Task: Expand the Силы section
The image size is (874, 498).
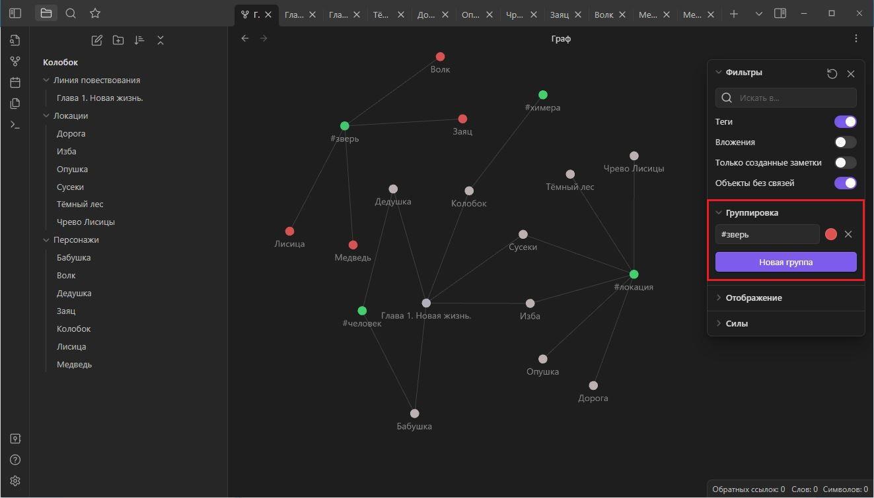Action: pos(731,324)
